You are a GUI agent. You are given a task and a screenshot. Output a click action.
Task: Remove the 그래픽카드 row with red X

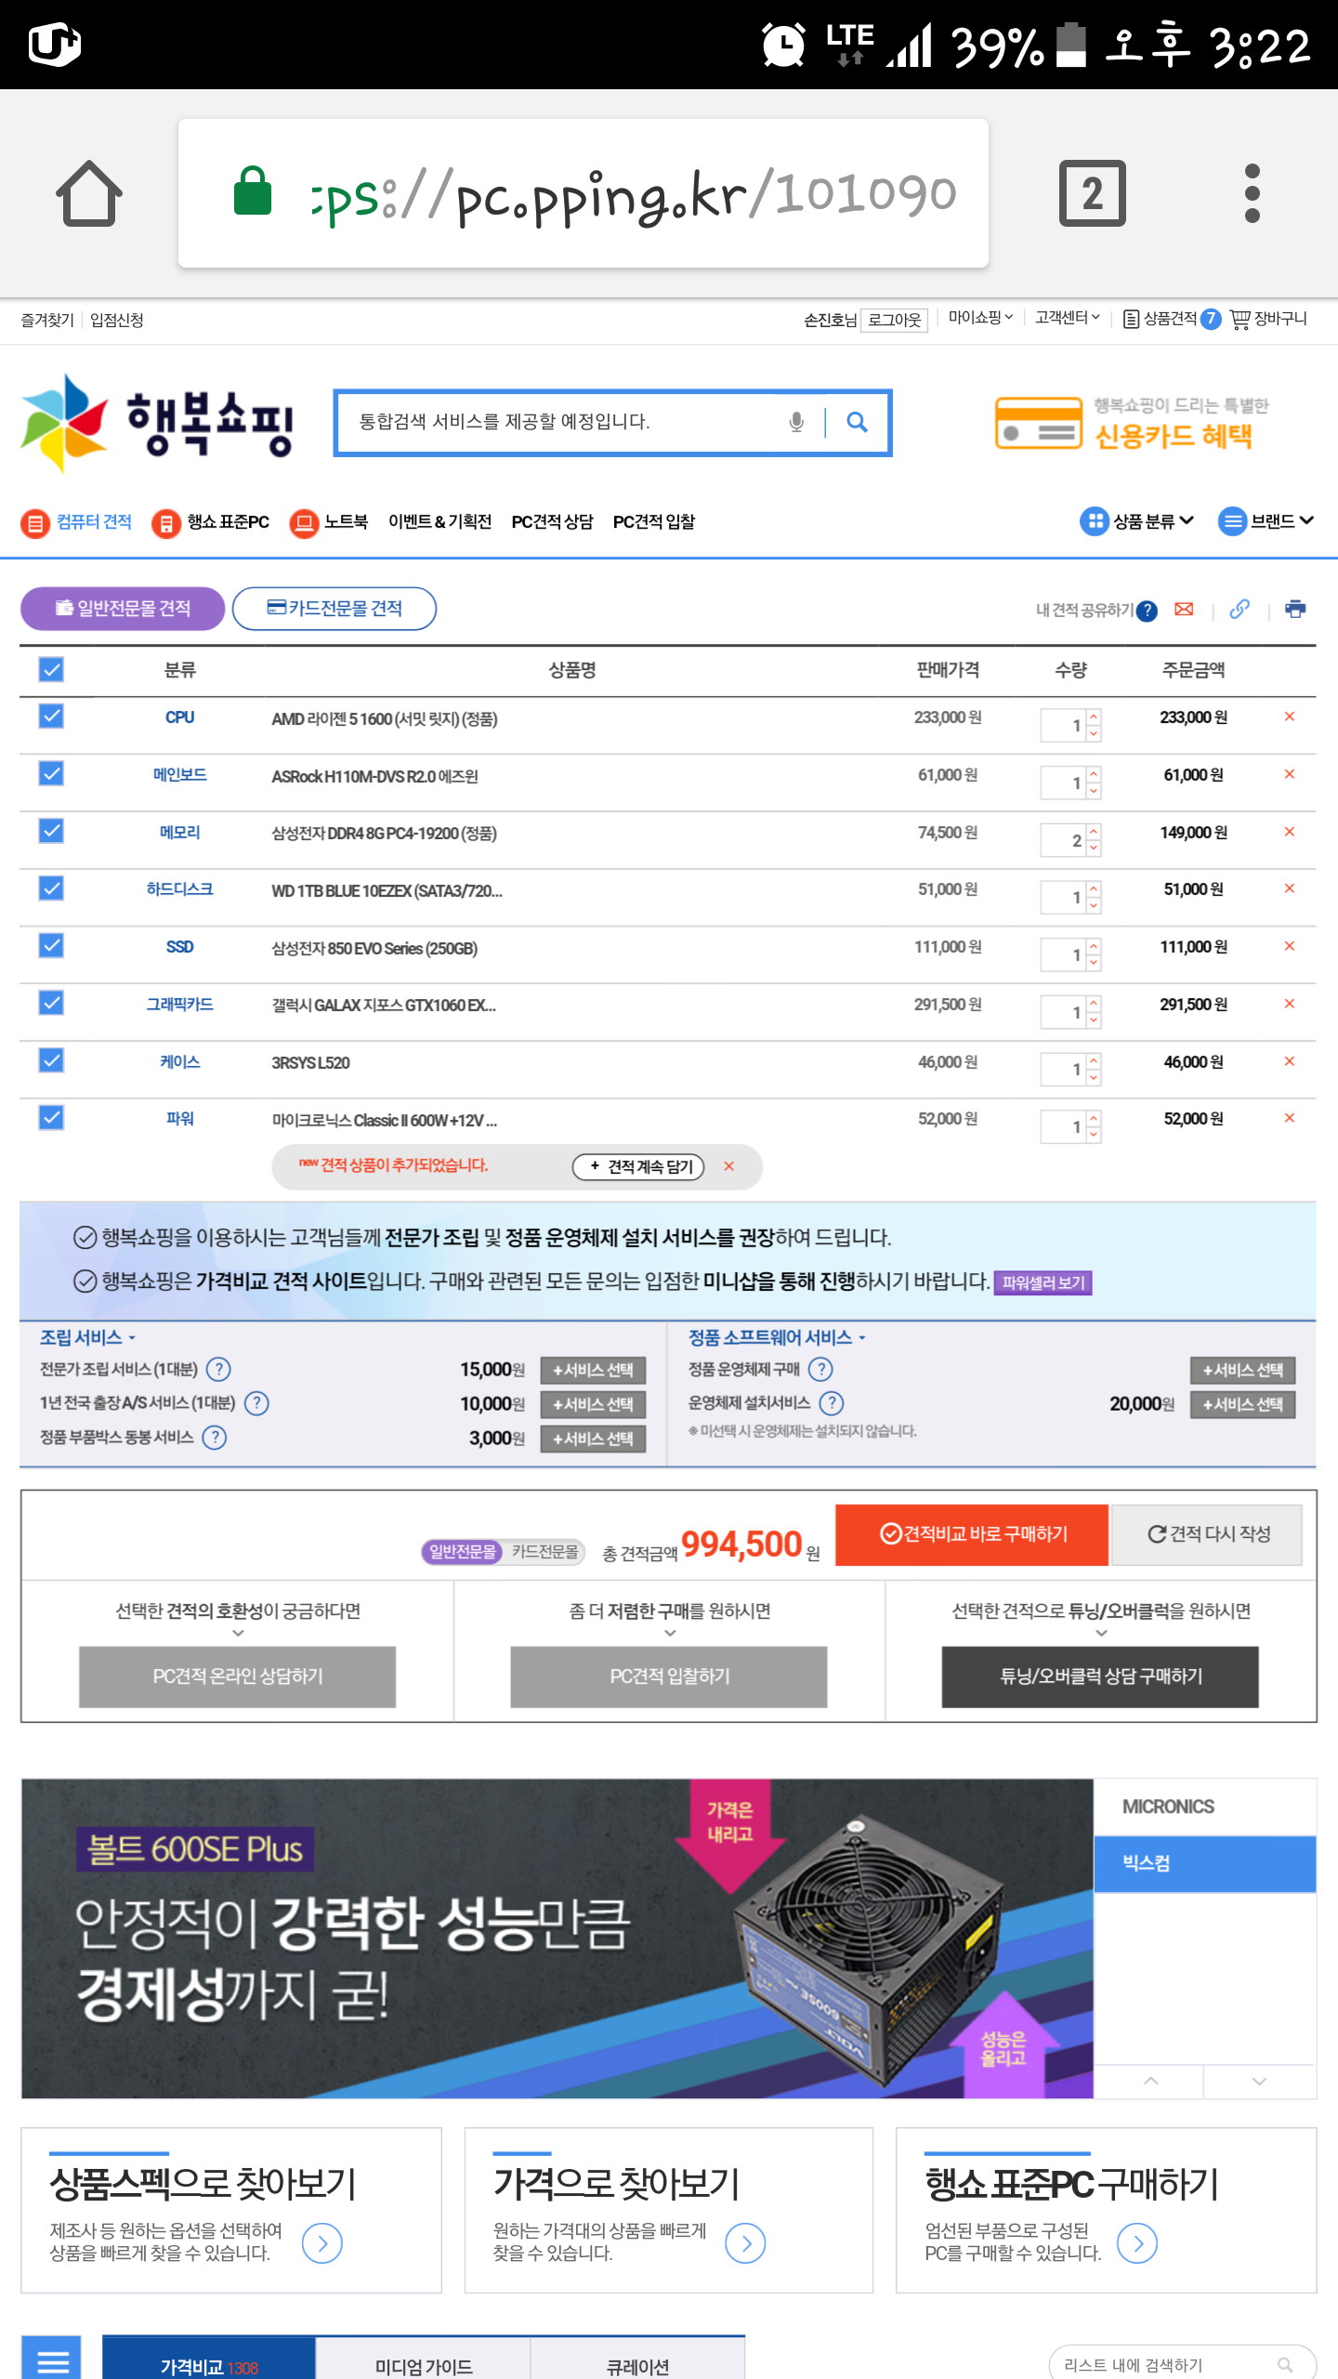(x=1290, y=1004)
